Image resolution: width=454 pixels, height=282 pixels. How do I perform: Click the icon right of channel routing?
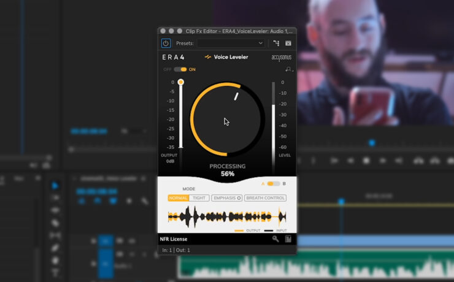(288, 44)
